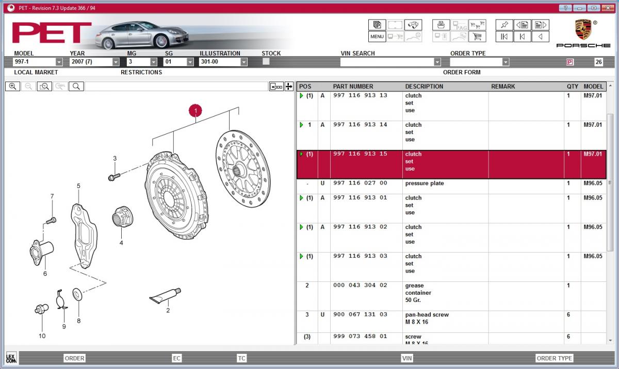Click the grease tube drawing labeled 2
Viewport: 619px width, 369px height.
pos(166,295)
